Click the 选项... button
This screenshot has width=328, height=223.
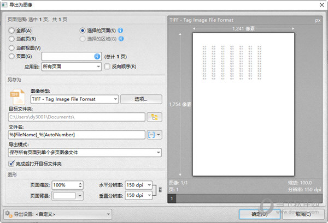pyautogui.click(x=141, y=99)
